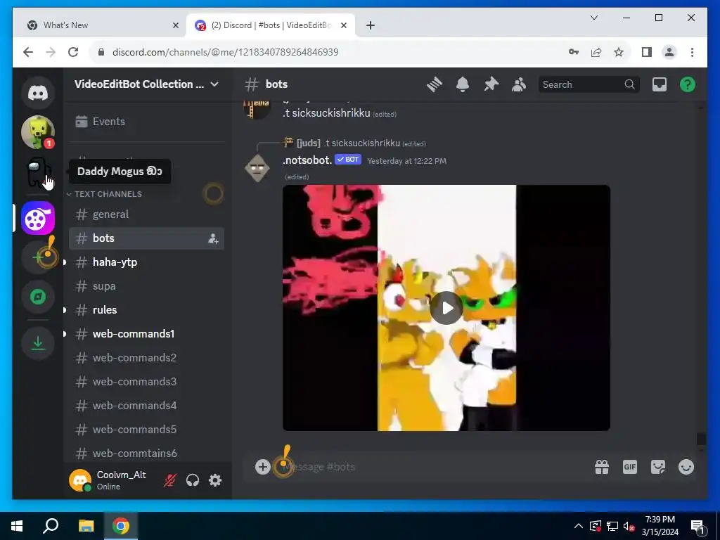The image size is (720, 540).
Task: Click the Message #bots input field
Action: pos(436,467)
